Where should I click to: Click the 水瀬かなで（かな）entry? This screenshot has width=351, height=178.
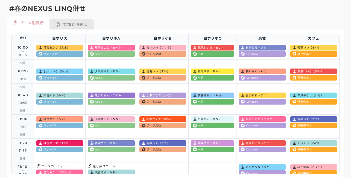point(163,95)
